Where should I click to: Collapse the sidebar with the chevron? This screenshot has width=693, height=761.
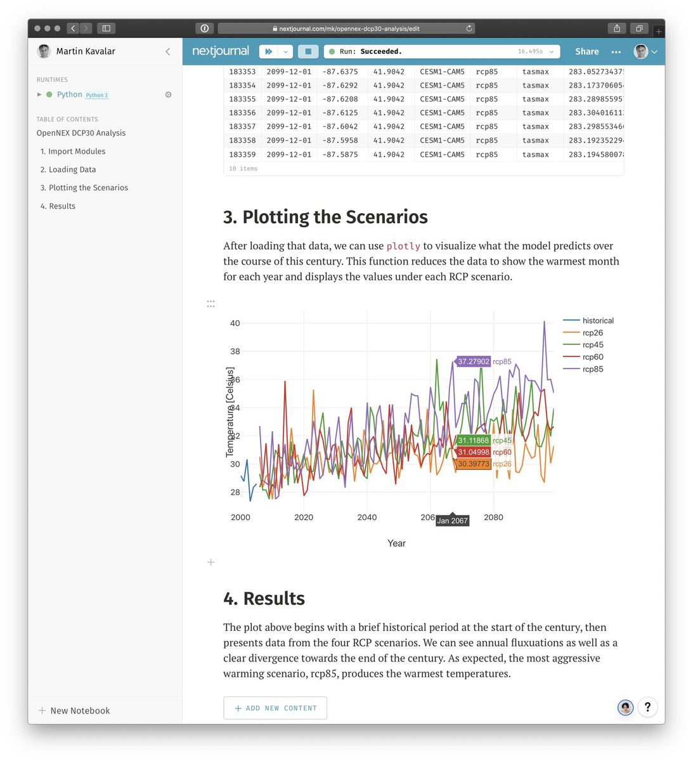[167, 51]
